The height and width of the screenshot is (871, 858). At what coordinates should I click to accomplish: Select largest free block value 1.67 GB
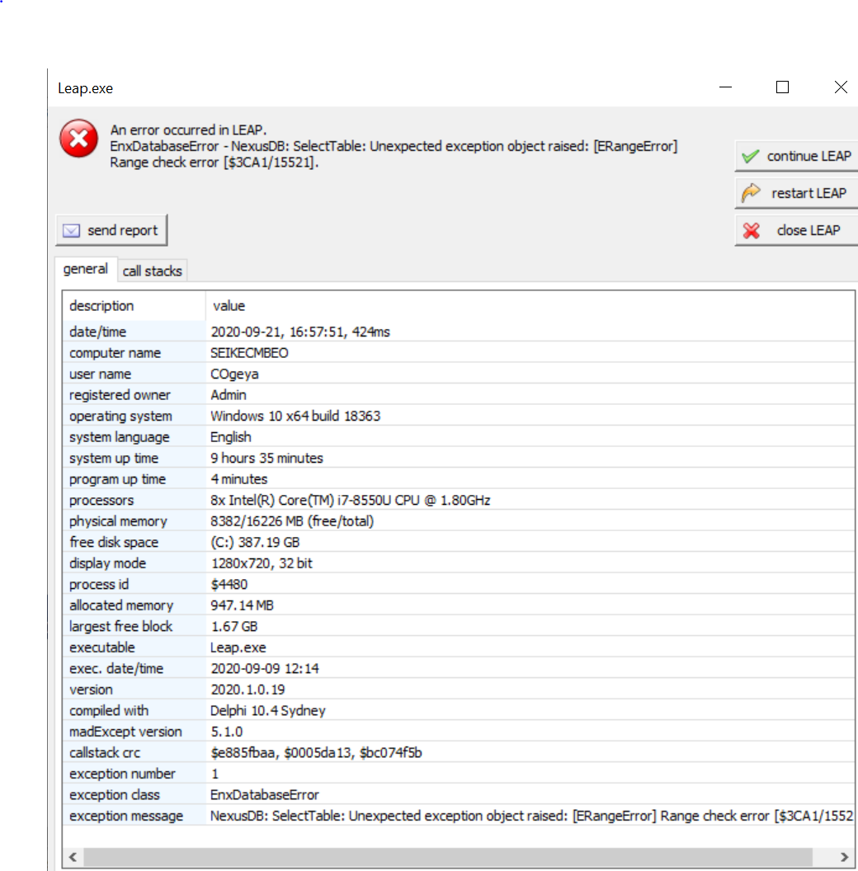[234, 627]
